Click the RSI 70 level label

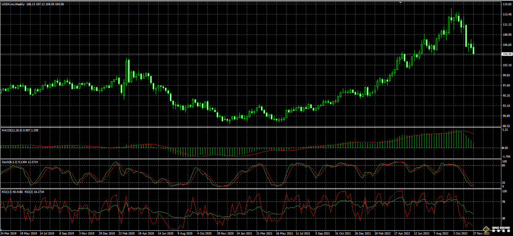503,202
